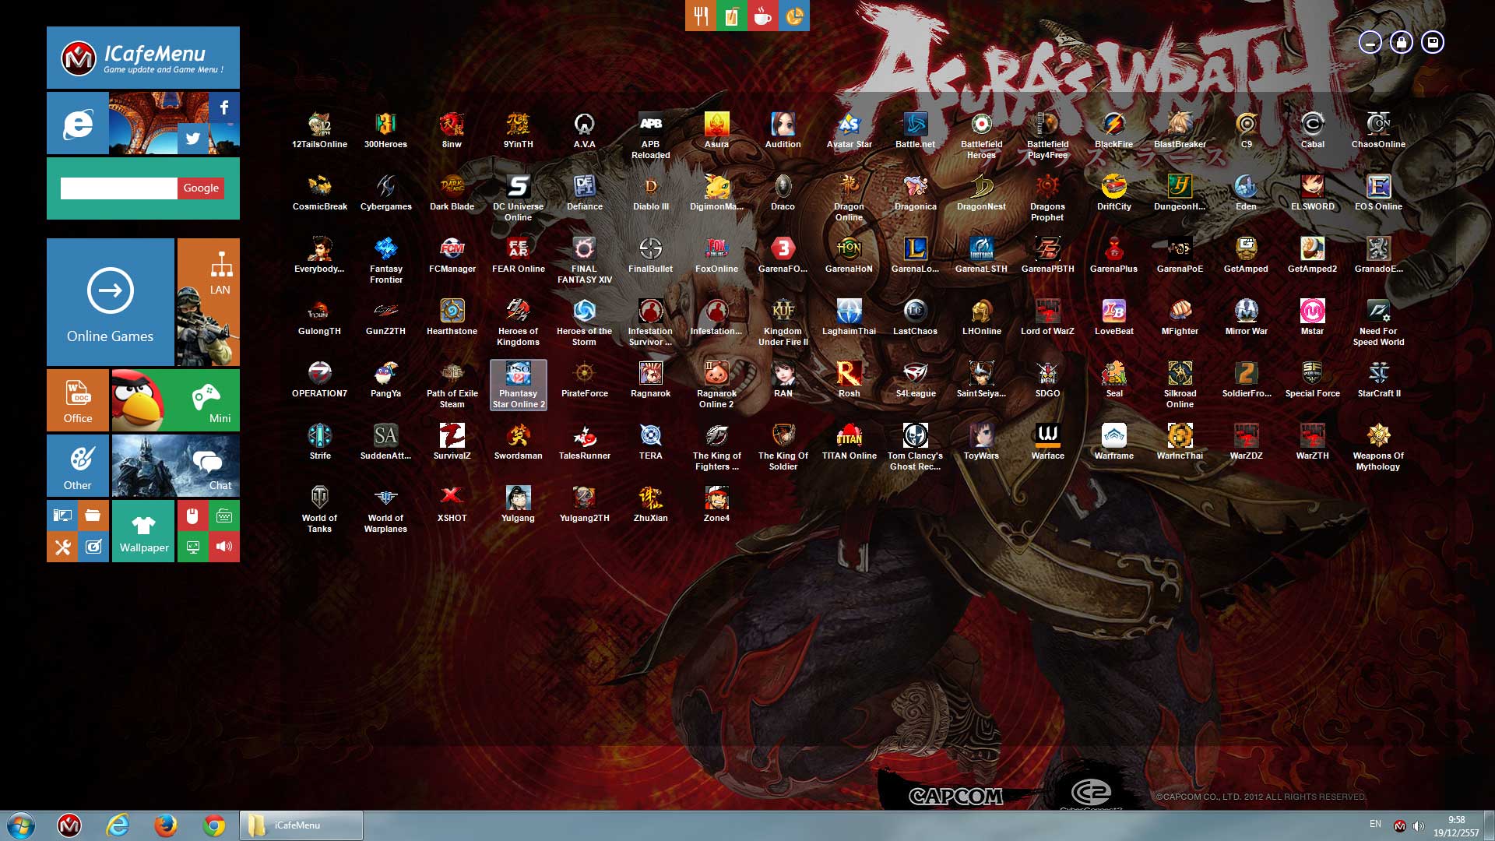Click the speaker volume tile in sidebar
1495x841 pixels.
pos(224,547)
